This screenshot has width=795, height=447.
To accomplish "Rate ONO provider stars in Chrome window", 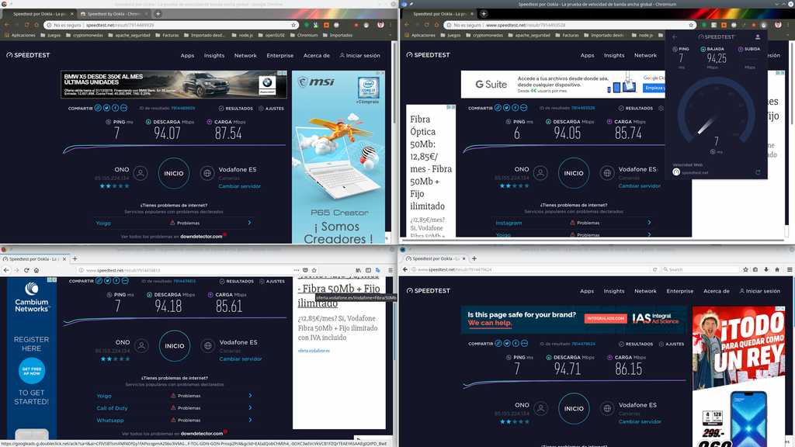I will (x=114, y=186).
